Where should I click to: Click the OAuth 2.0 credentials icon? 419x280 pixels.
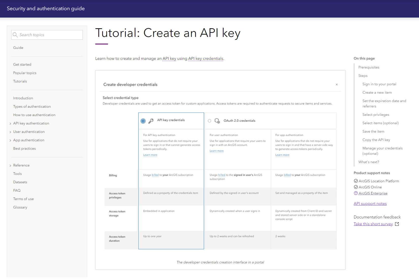coord(217,121)
